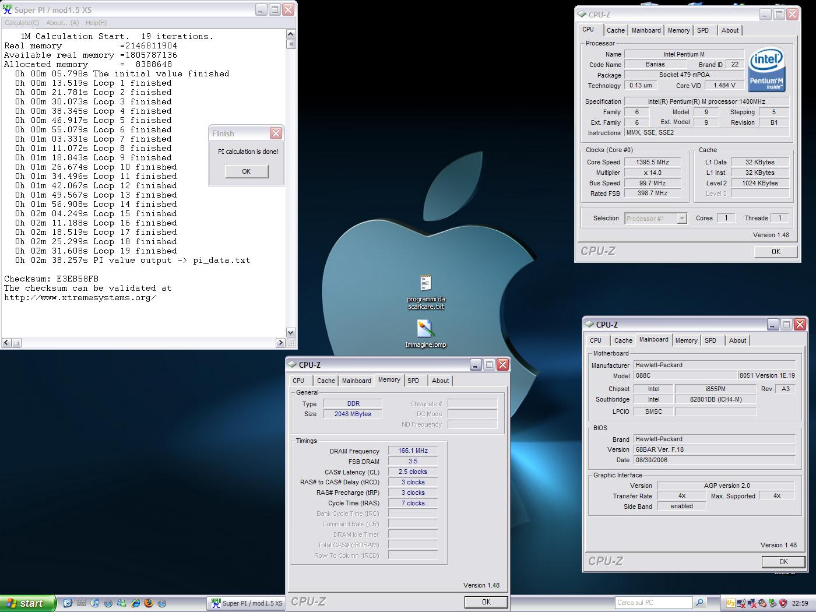
Task: Click the Show Desktop quick launch icon
Action: (x=68, y=603)
